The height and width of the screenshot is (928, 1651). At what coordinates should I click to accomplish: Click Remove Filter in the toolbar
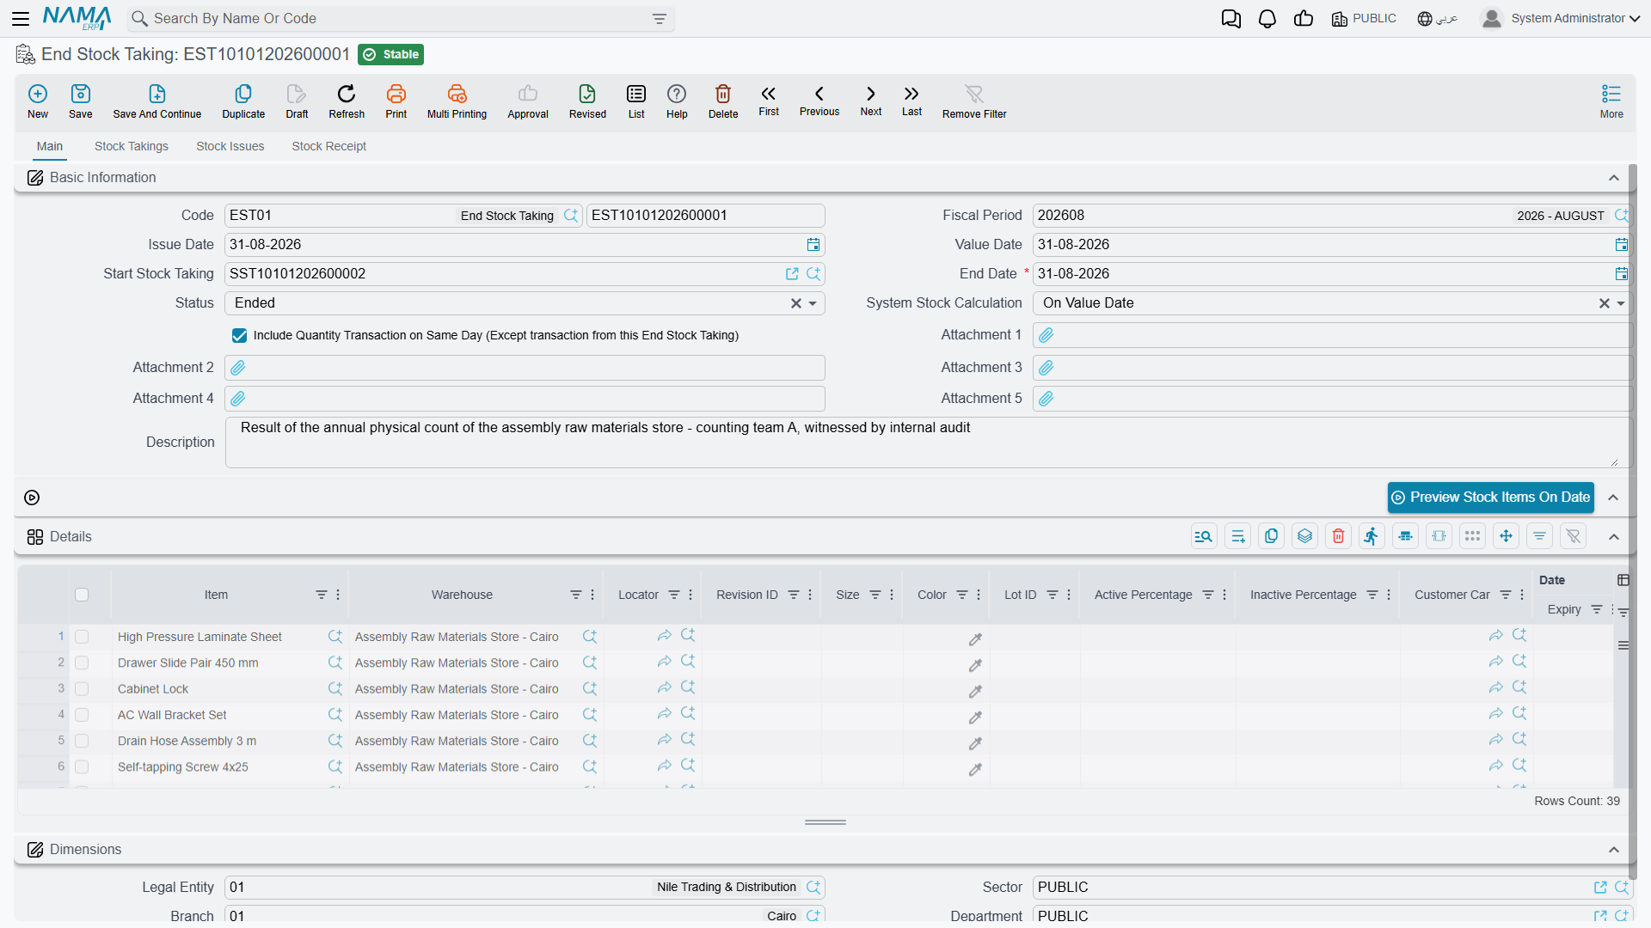[974, 101]
